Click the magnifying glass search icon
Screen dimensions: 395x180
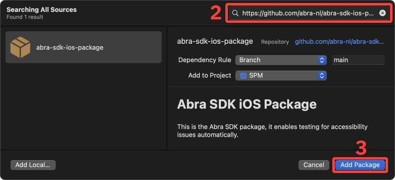point(235,13)
